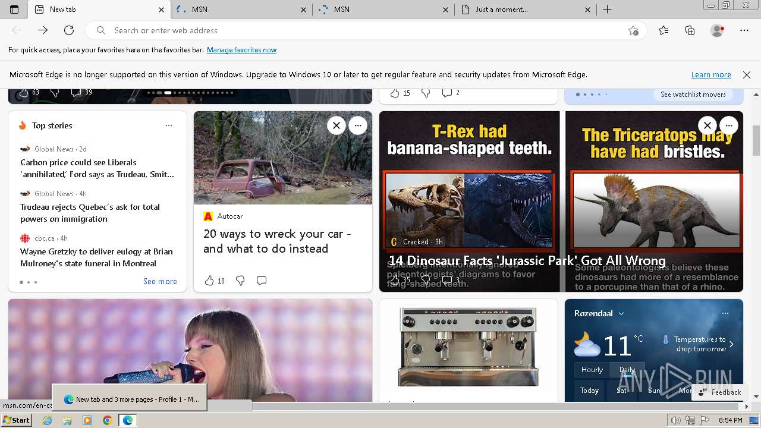
Task: Open the Collections icon
Action: point(690,30)
